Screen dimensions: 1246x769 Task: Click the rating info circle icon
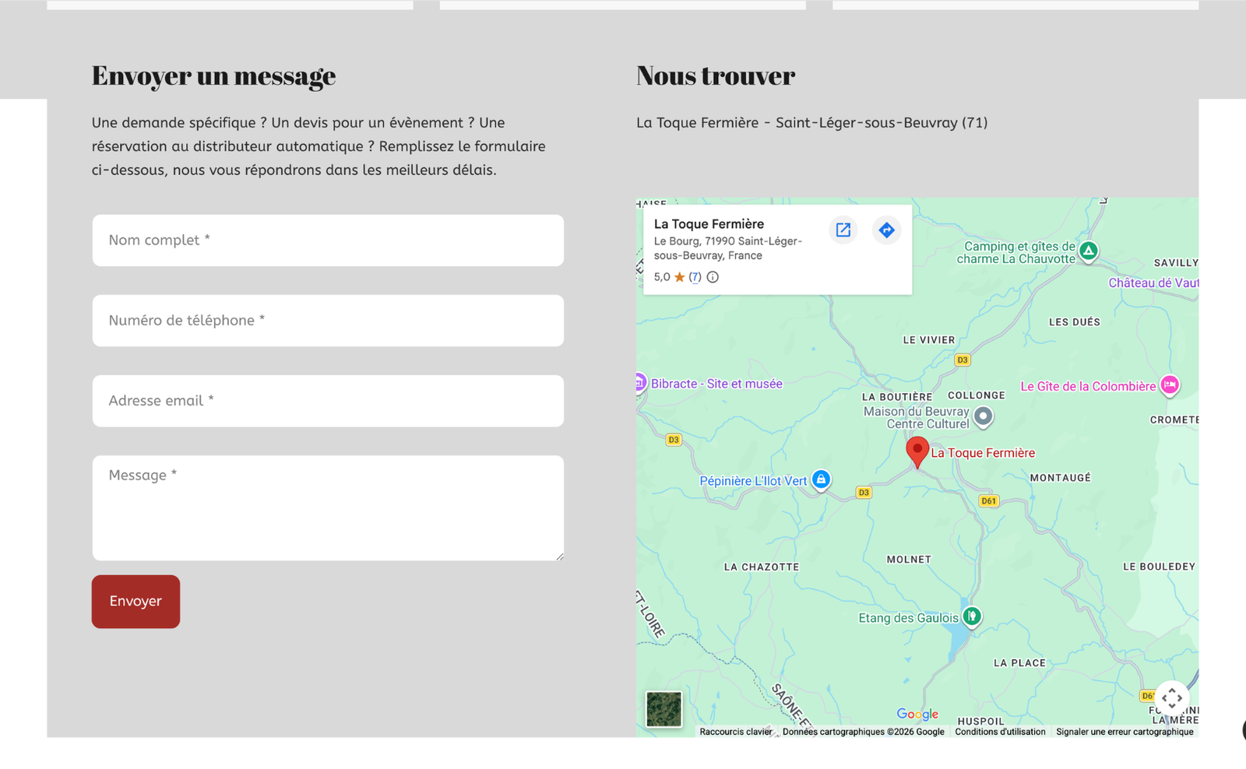[x=713, y=277]
